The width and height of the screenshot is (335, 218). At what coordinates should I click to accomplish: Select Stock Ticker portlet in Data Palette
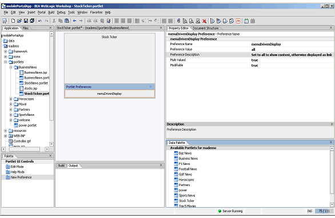tap(184, 201)
